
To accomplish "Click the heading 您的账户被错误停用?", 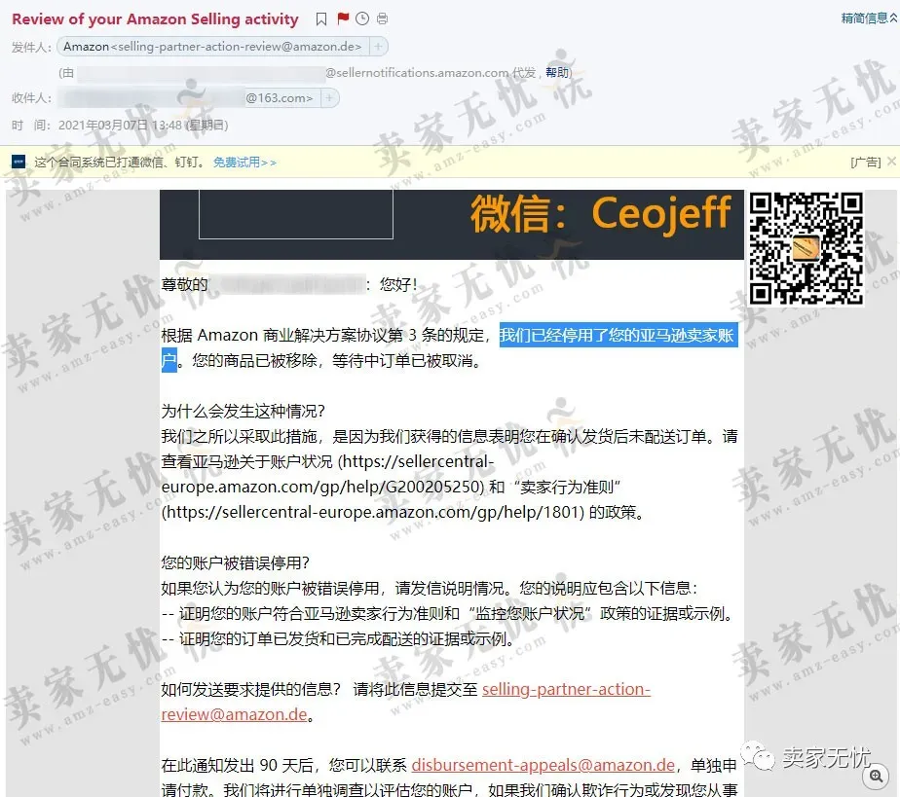I will point(236,562).
